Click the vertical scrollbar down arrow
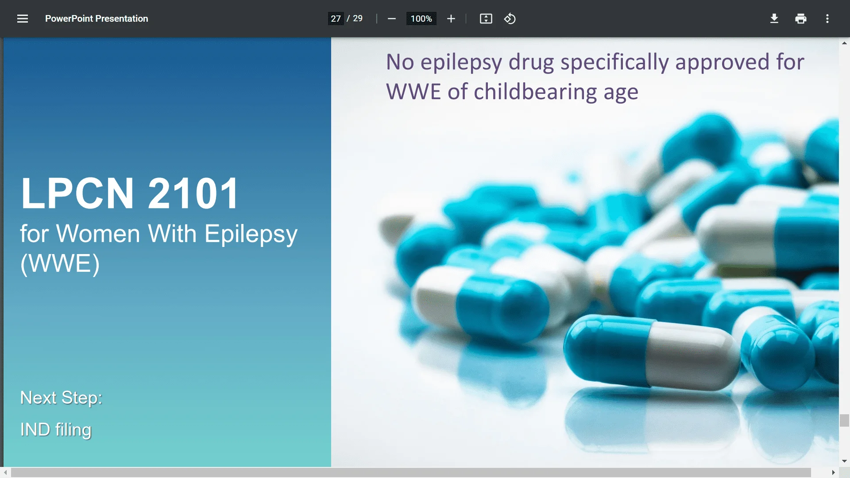The image size is (850, 478). (844, 461)
